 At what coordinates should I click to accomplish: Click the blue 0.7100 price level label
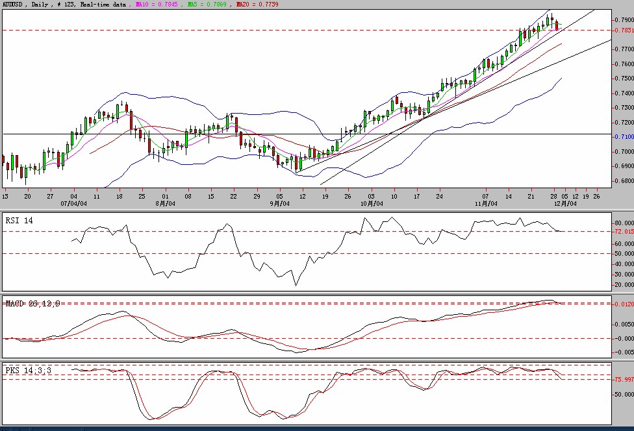(624, 137)
